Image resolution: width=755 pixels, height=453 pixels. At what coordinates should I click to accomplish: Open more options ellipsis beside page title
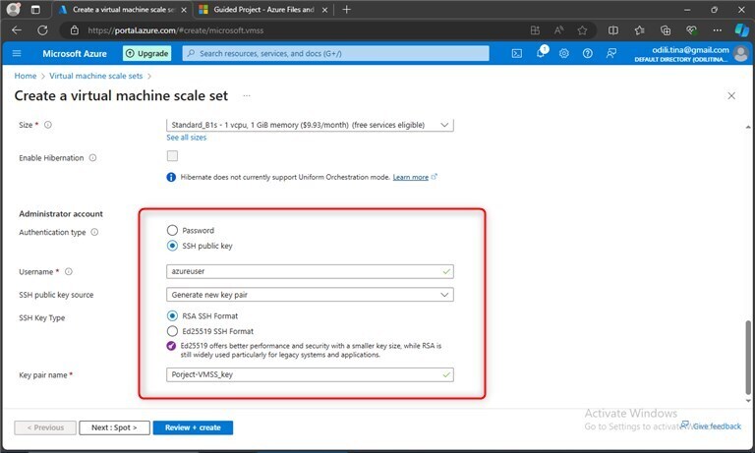[247, 95]
